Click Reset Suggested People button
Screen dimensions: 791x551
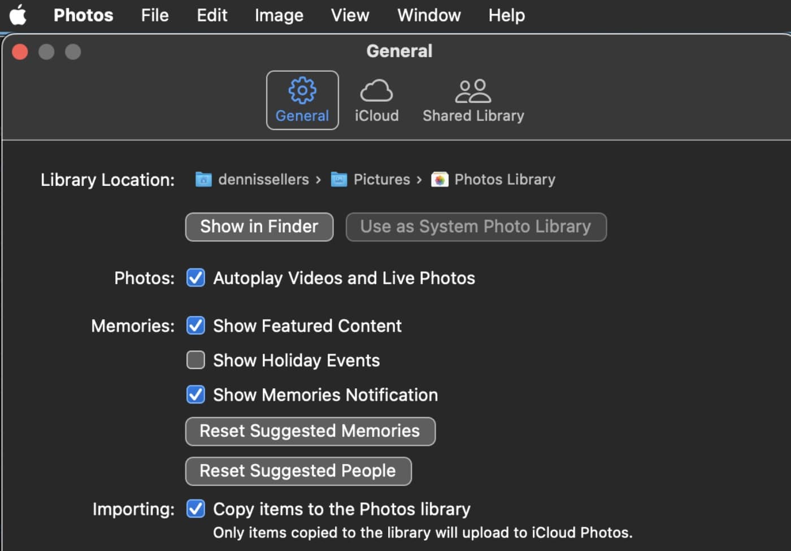298,471
